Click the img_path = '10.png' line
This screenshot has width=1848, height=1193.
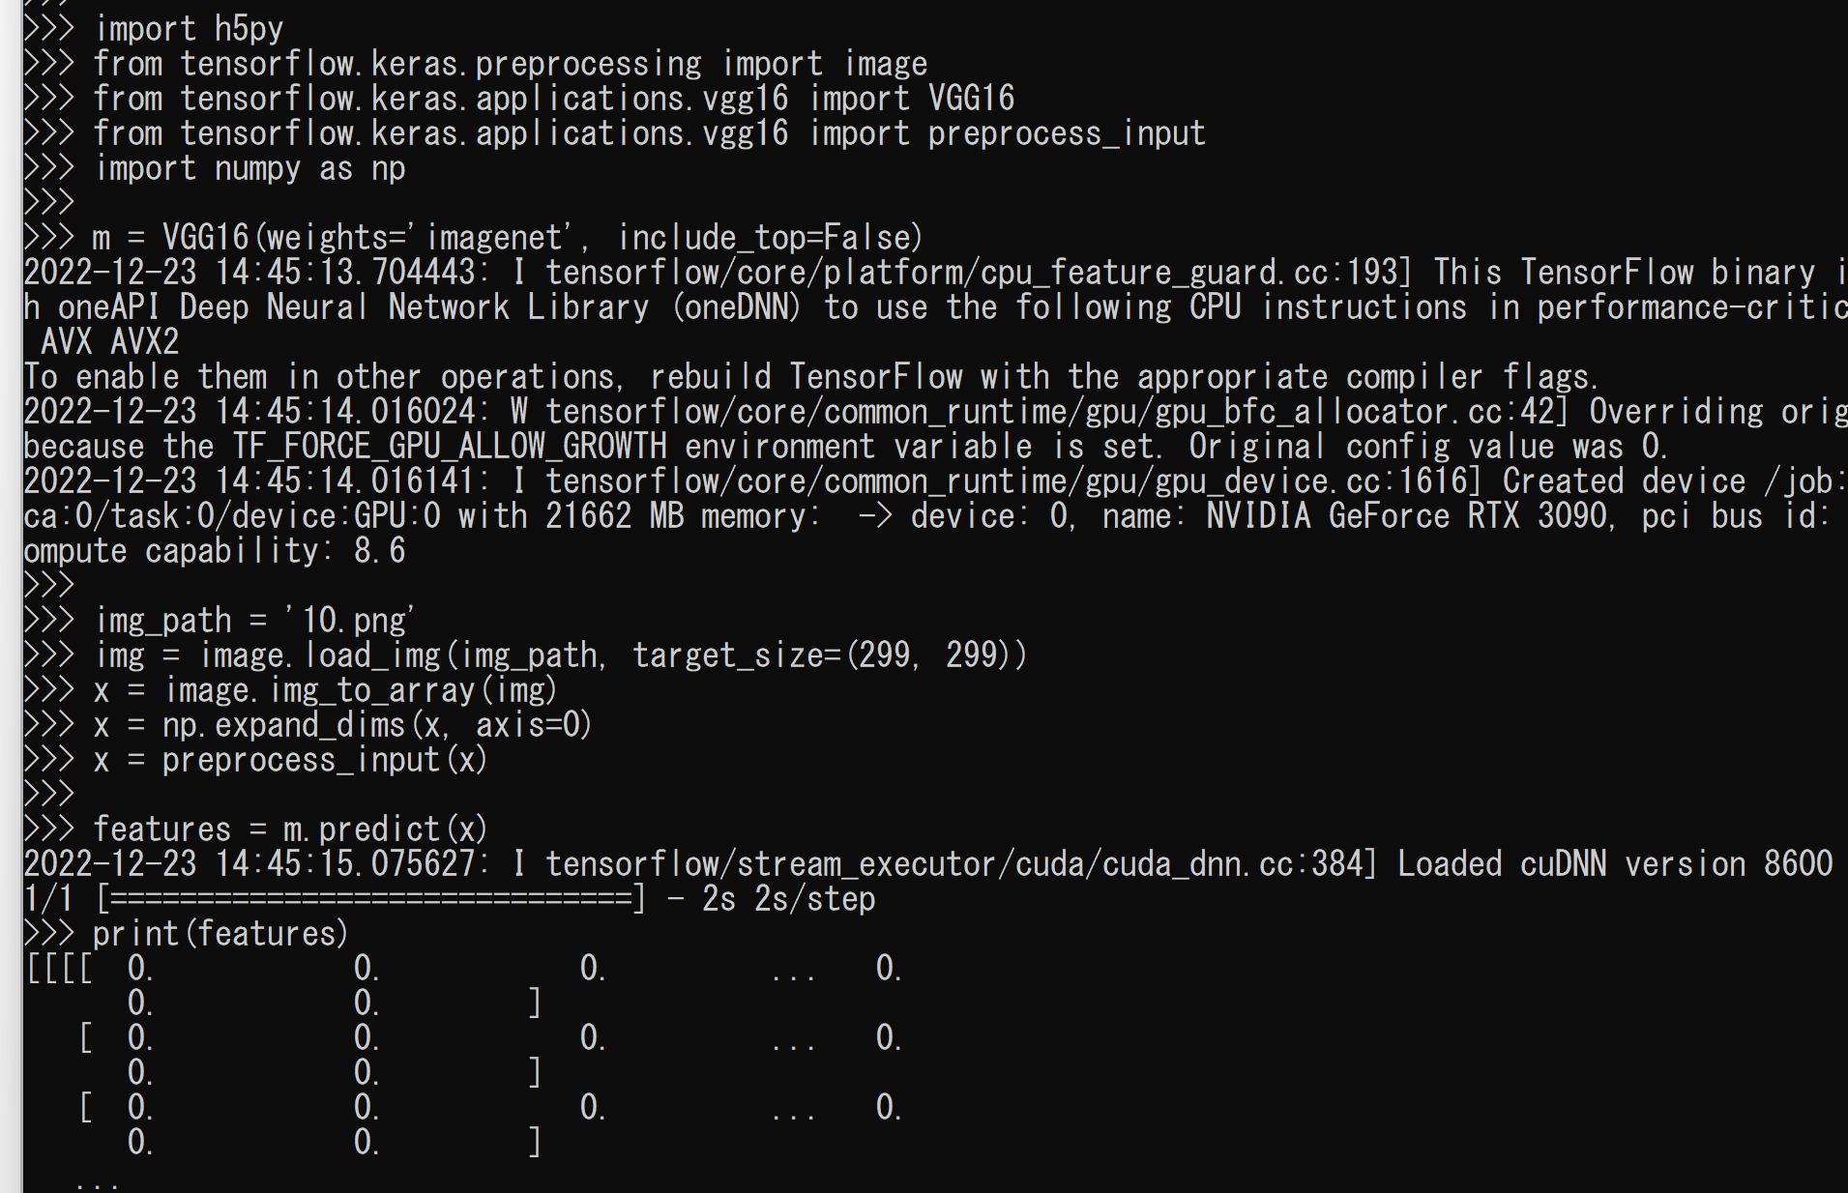click(x=254, y=621)
